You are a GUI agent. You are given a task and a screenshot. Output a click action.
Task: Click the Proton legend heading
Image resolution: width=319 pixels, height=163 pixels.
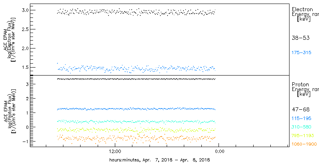click(x=300, y=85)
